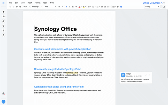Open the Arial font dropdown

click(50, 7)
